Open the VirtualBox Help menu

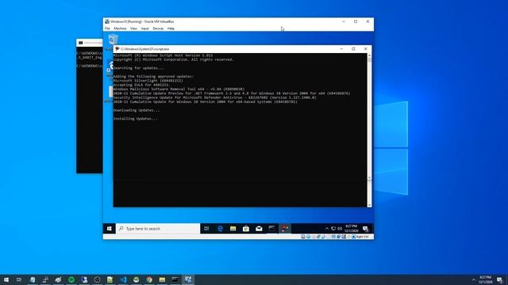point(171,28)
